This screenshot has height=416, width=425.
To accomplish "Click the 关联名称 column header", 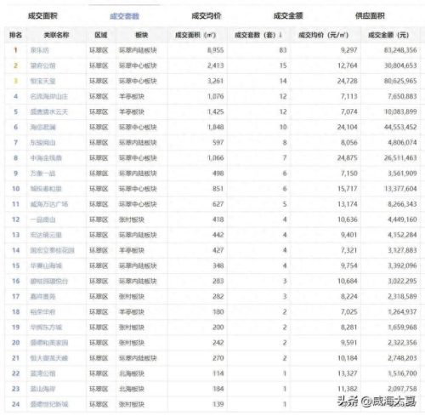I will point(56,35).
